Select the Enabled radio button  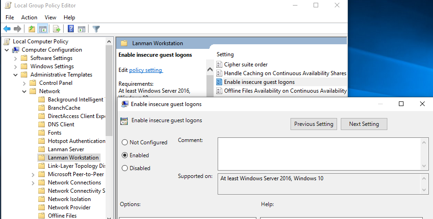pos(125,155)
